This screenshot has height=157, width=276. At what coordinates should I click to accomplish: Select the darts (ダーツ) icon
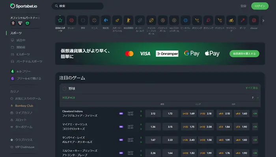[242, 20]
